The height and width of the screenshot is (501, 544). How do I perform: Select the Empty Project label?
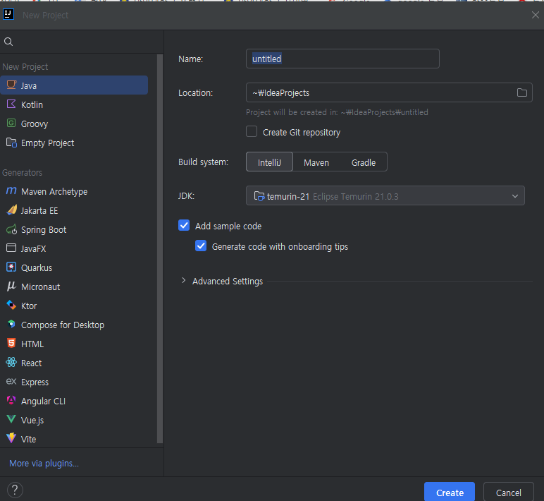click(x=47, y=143)
